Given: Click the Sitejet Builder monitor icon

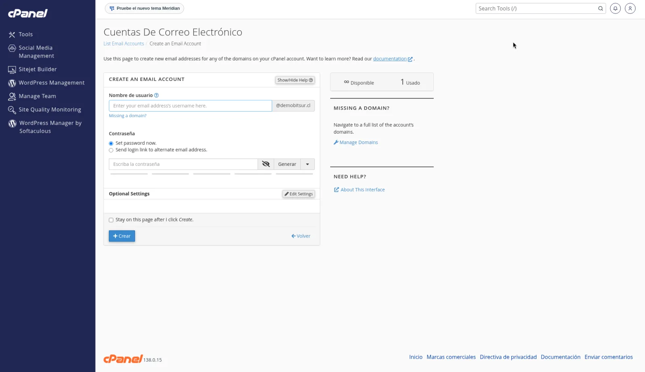Looking at the screenshot, I should click(x=12, y=70).
